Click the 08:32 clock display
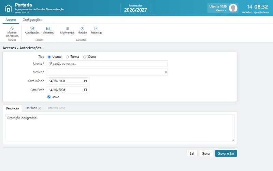 [x=261, y=6]
